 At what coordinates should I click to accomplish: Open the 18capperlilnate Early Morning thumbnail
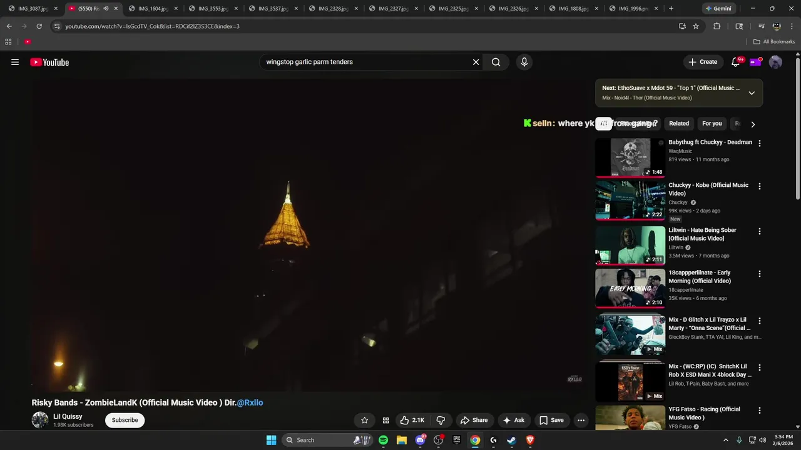point(630,288)
